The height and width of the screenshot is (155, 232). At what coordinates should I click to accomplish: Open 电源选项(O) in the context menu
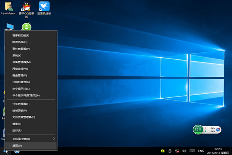(x=20, y=42)
